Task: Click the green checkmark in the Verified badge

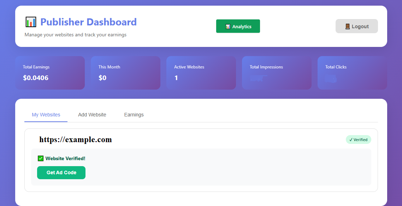Action: (x=351, y=140)
